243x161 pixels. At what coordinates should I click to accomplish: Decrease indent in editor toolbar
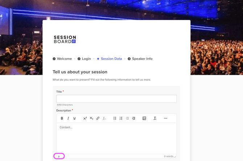127,118
